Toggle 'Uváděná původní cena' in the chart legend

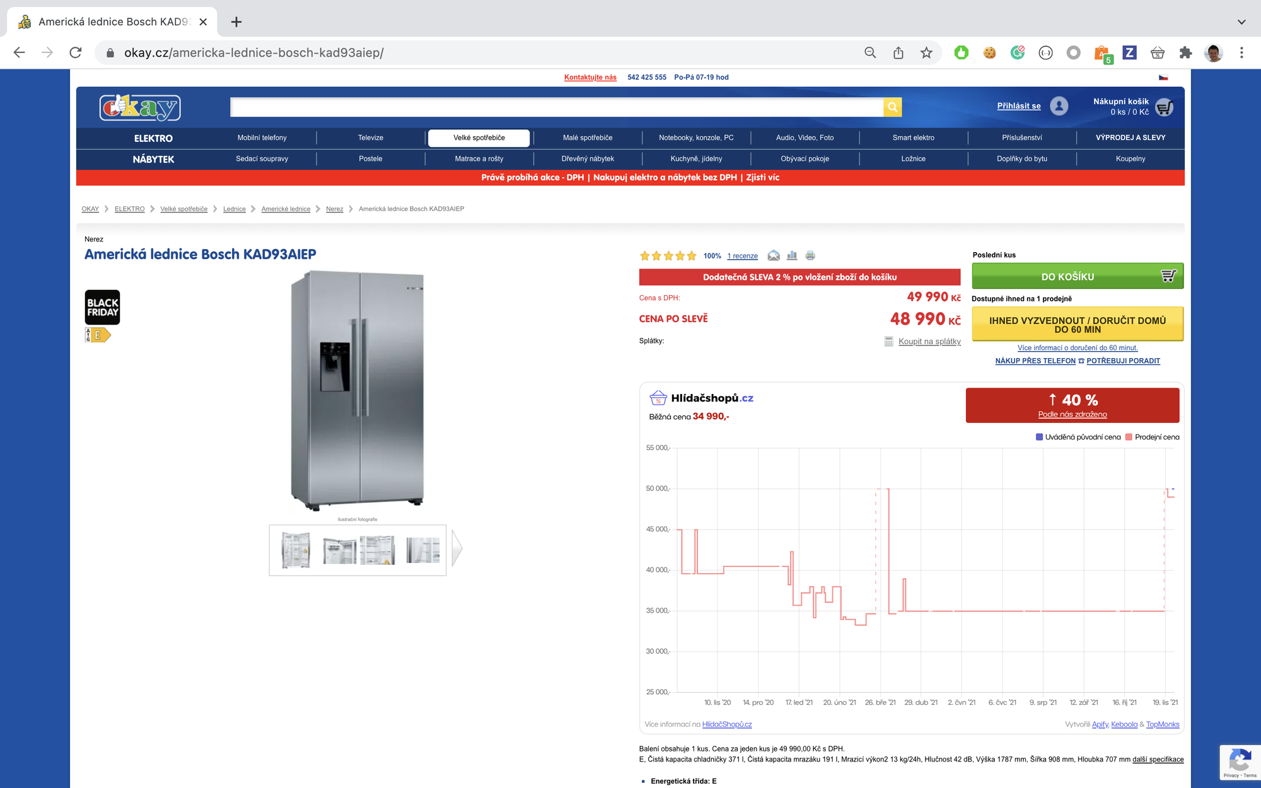pos(1079,436)
